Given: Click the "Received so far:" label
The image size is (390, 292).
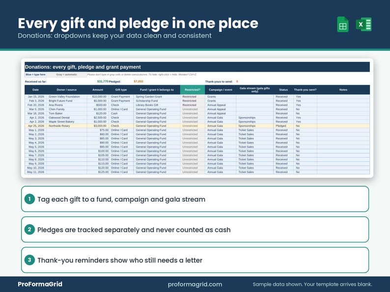Looking at the screenshot, I should (x=35, y=82).
